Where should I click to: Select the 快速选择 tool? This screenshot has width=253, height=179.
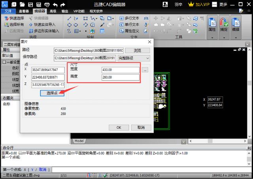pyautogui.click(x=14, y=18)
